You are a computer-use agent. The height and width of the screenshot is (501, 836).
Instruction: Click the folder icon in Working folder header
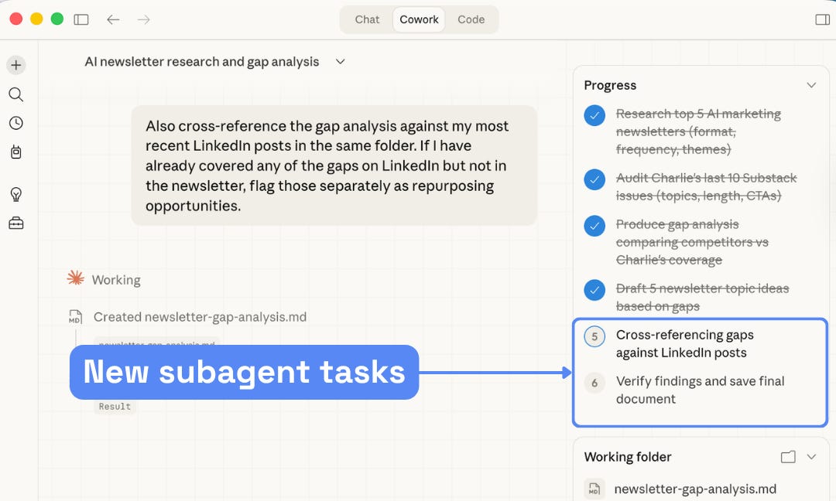click(x=788, y=457)
